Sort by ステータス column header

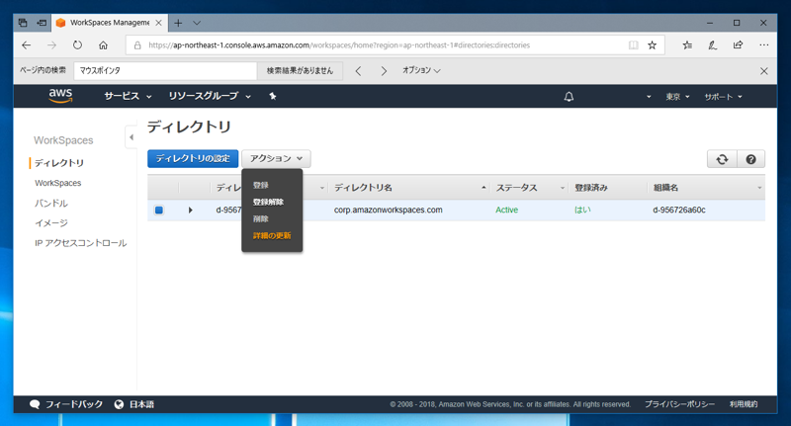516,188
